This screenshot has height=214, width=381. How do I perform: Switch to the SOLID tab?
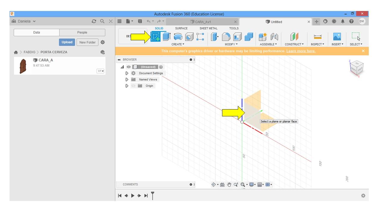[159, 29]
